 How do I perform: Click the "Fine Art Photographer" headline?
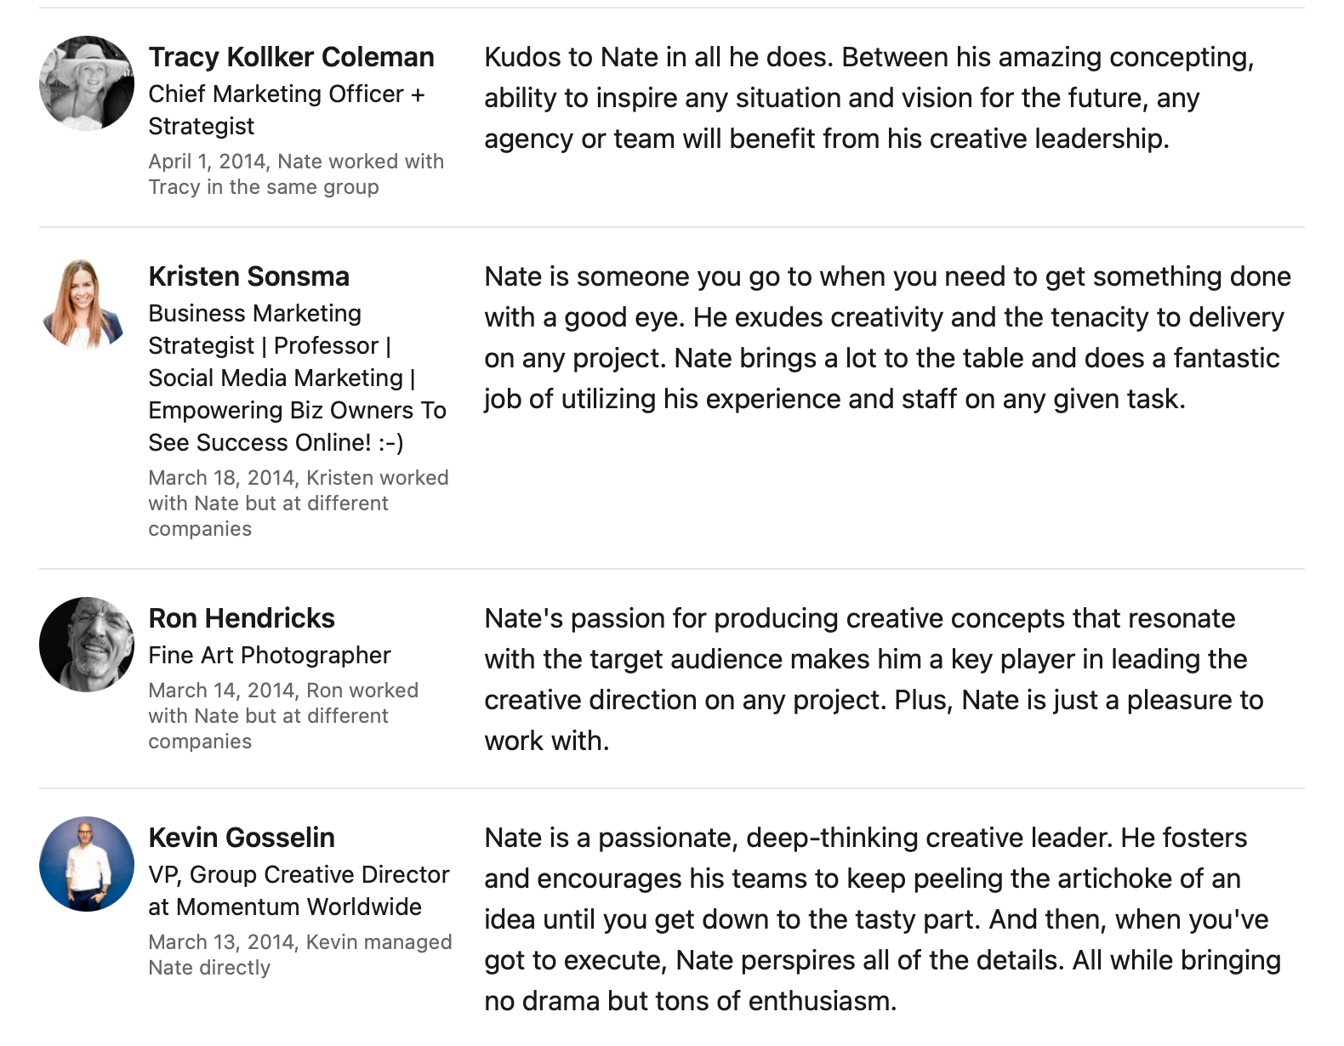point(269,655)
